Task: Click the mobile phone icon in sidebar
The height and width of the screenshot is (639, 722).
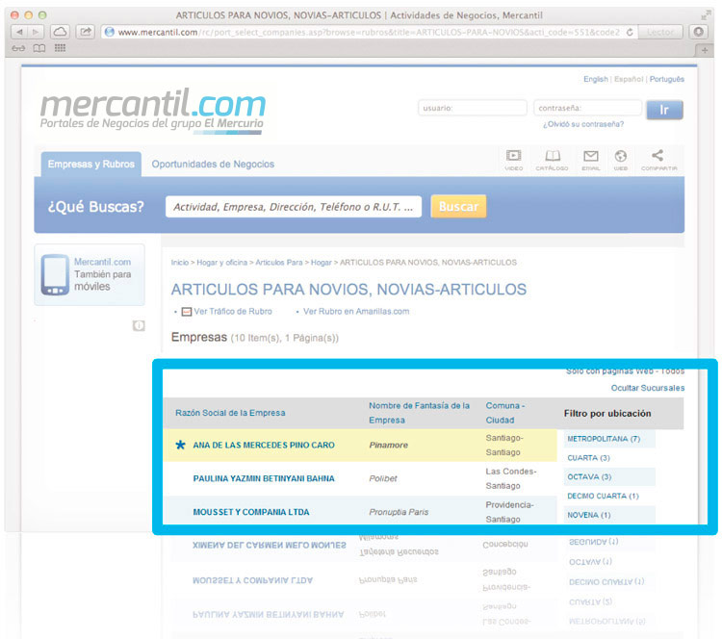Action: tap(55, 274)
